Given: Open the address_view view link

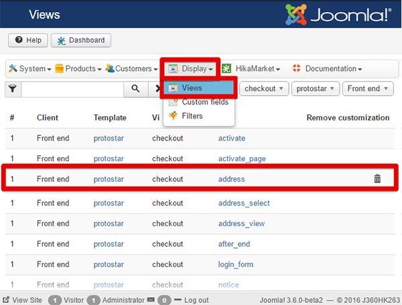Looking at the screenshot, I should point(241,223).
